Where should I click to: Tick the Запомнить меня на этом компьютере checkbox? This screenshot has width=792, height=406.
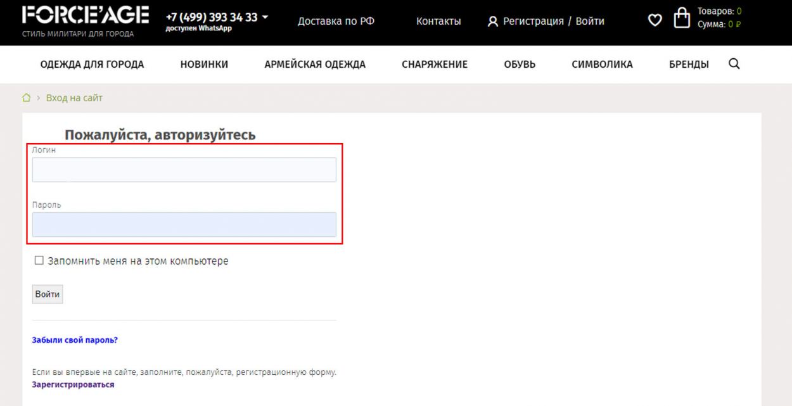click(39, 260)
